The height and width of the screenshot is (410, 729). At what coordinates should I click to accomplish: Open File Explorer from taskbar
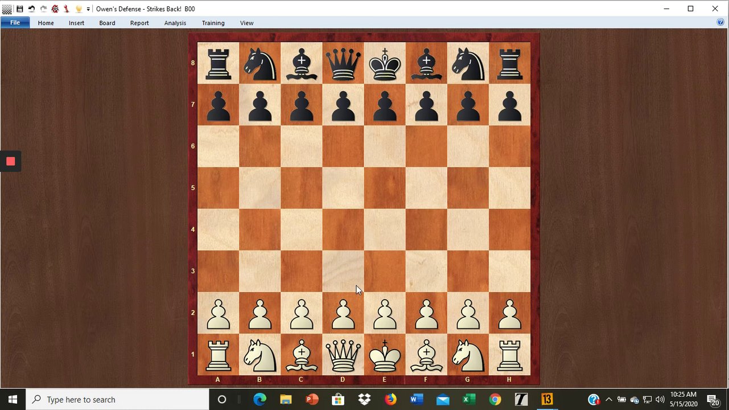click(x=286, y=399)
